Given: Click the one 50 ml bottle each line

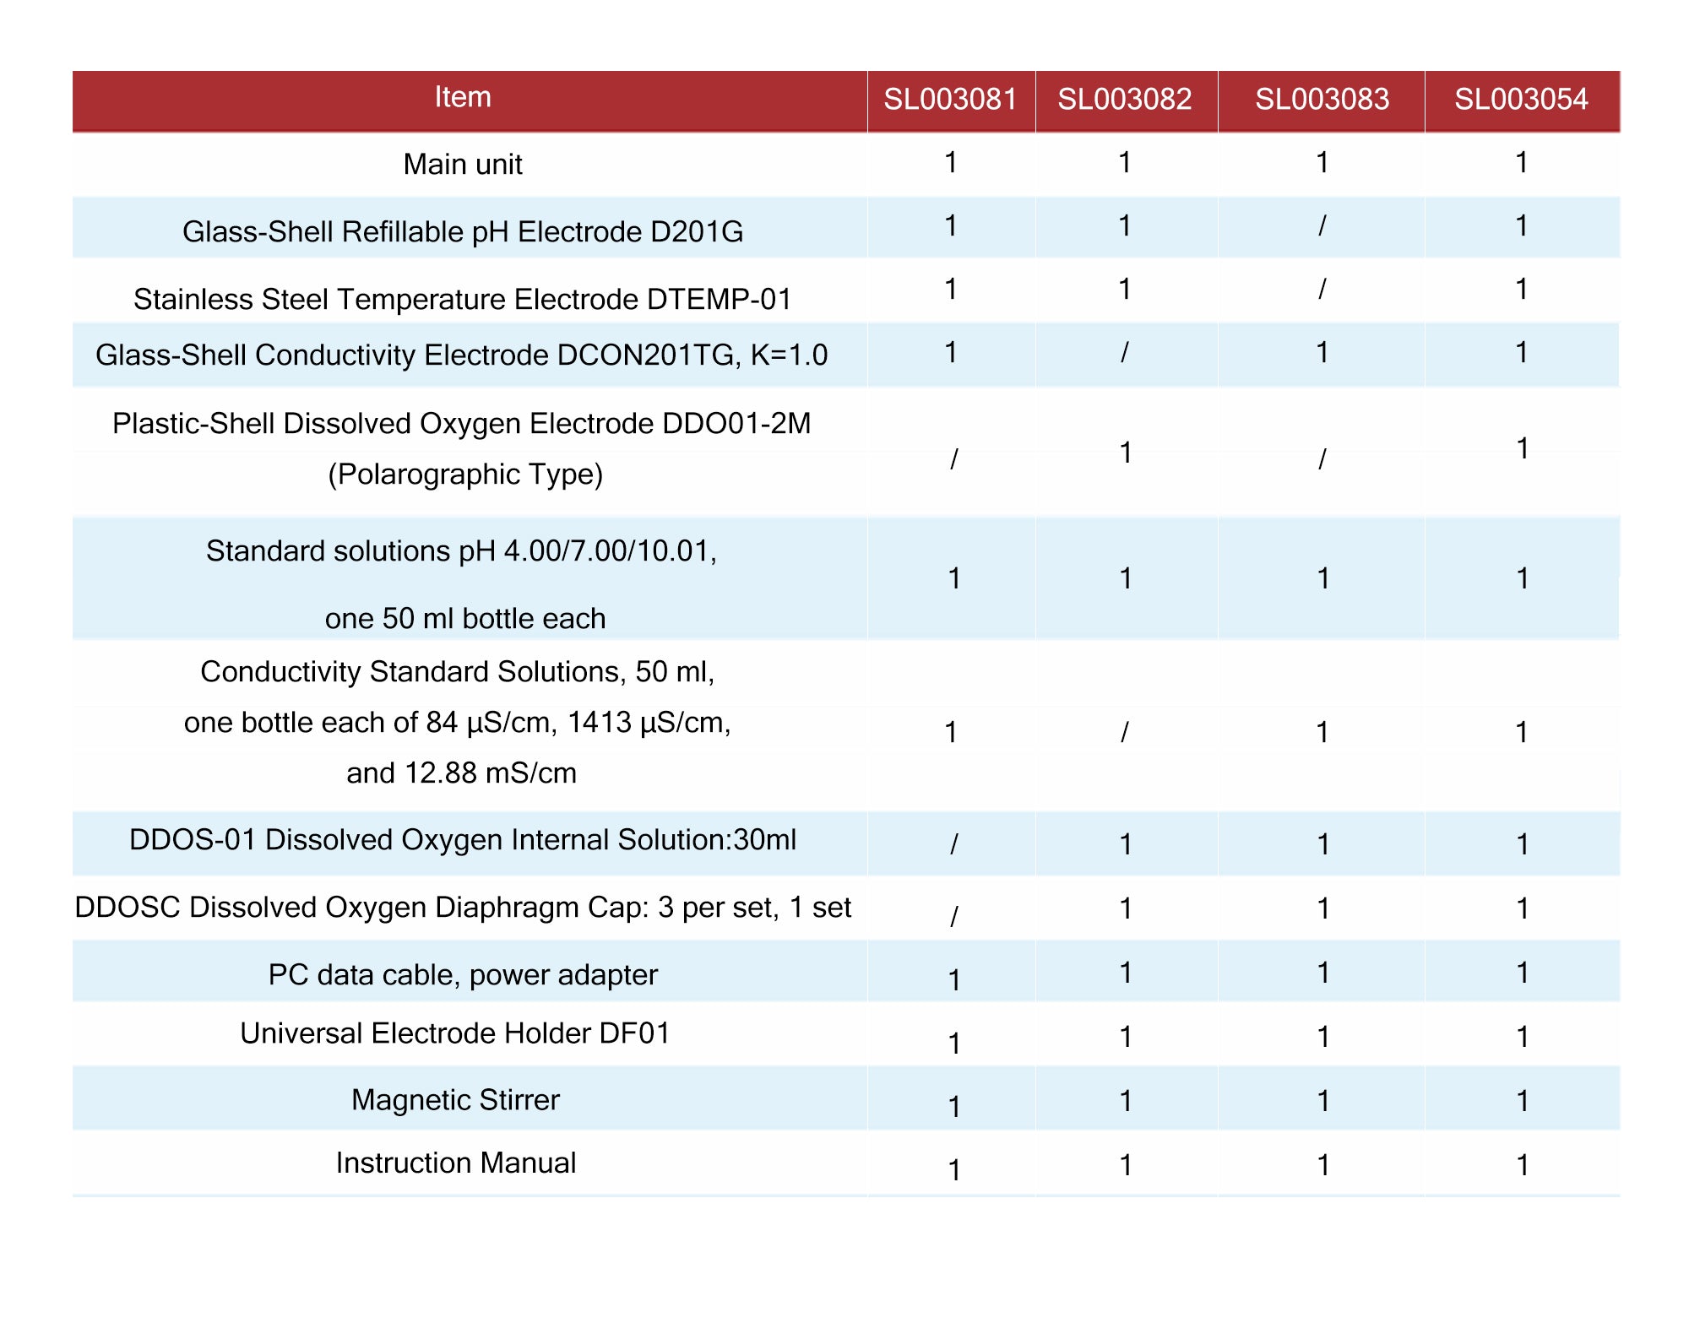Looking at the screenshot, I should (465, 618).
